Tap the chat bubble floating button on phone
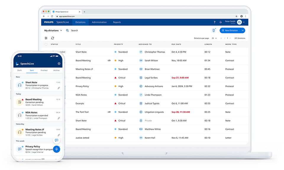This screenshot has width=284, height=170. coord(57,140)
